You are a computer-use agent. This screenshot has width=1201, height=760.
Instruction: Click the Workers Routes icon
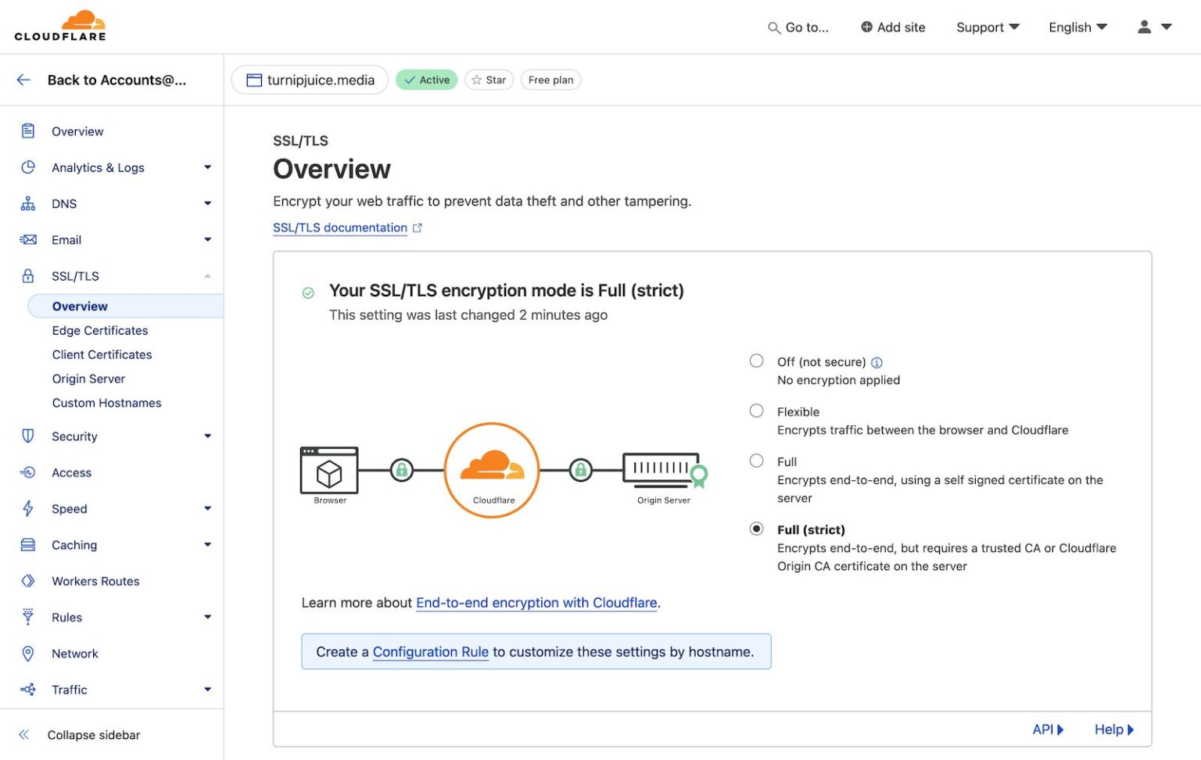(28, 581)
